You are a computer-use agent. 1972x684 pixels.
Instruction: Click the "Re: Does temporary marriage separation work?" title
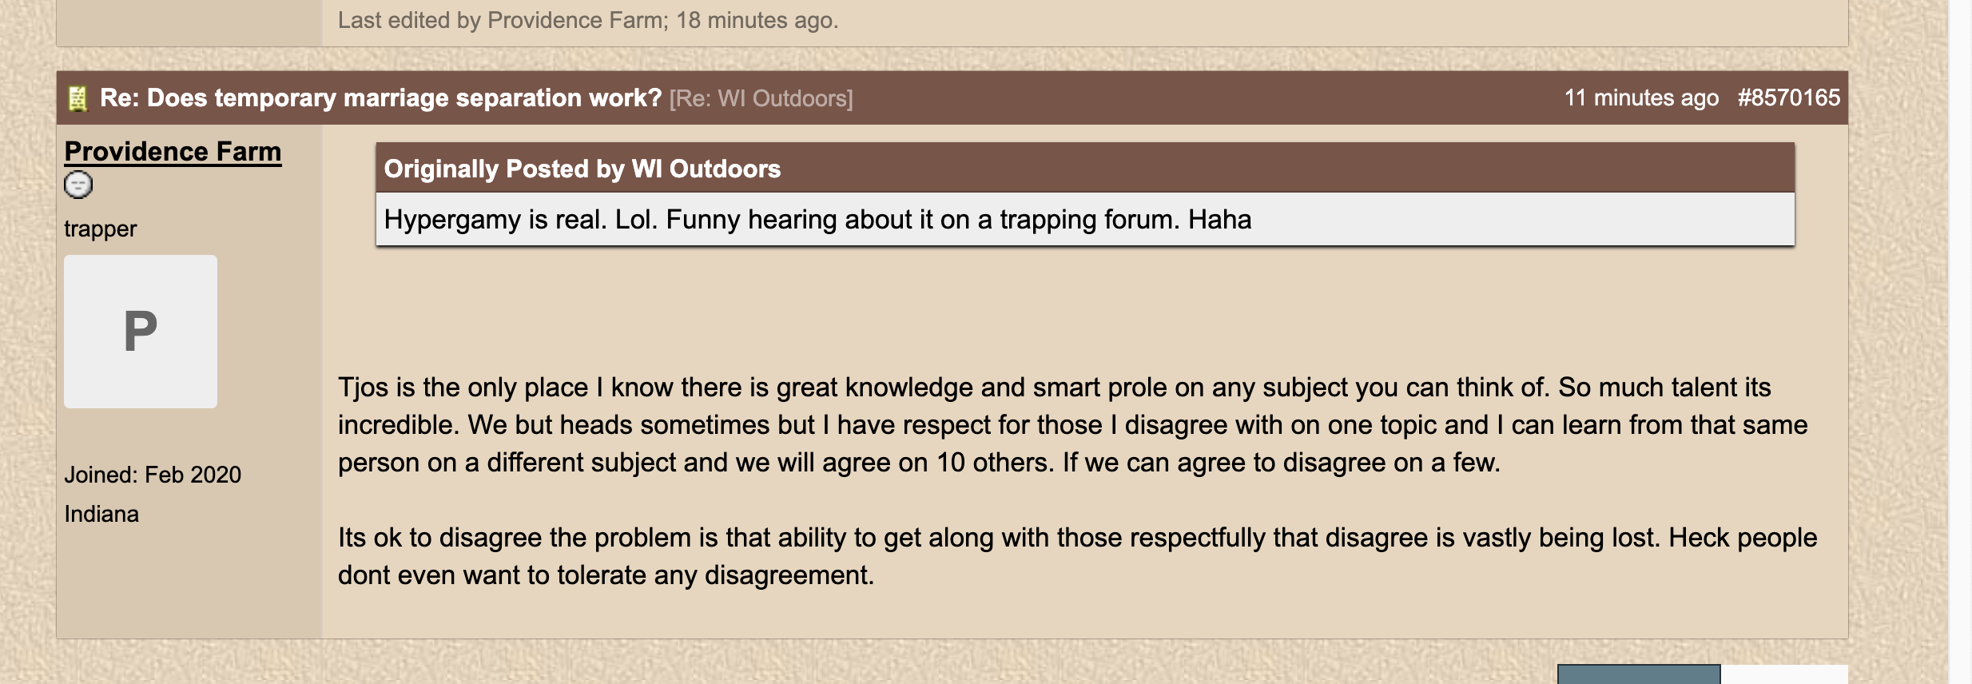(380, 98)
